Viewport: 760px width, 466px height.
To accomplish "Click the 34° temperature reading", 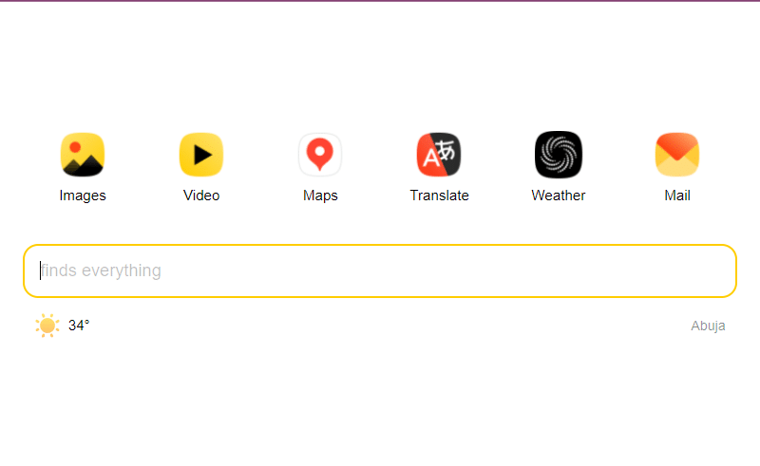I will click(79, 325).
